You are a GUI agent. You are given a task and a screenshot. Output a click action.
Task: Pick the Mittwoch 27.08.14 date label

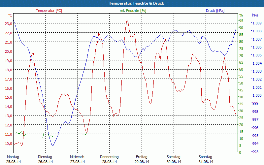tap(77, 159)
